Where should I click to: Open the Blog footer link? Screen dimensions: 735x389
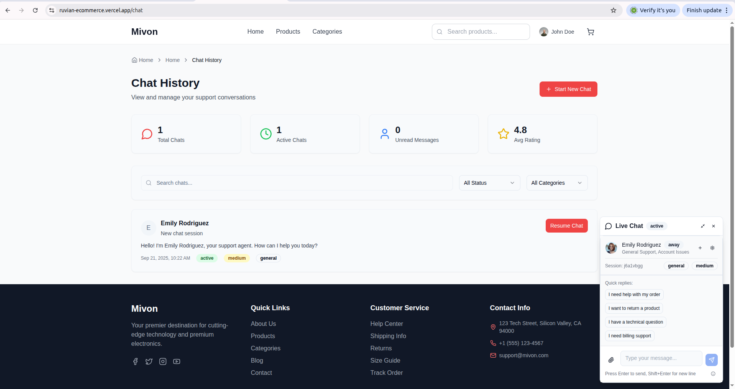tap(257, 360)
